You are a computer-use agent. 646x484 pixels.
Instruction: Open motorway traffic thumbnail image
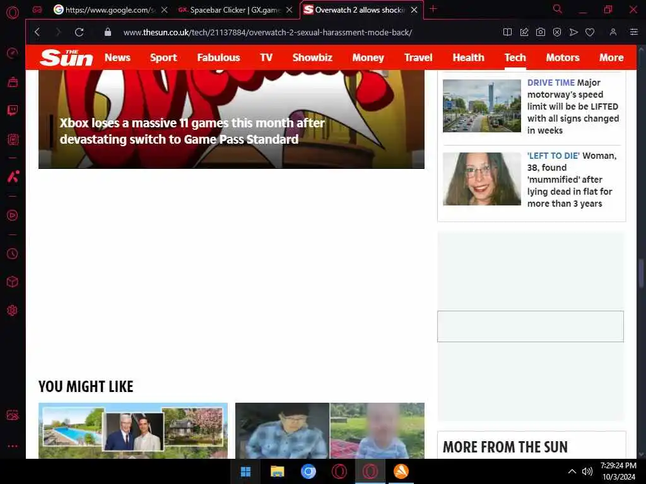(x=481, y=106)
